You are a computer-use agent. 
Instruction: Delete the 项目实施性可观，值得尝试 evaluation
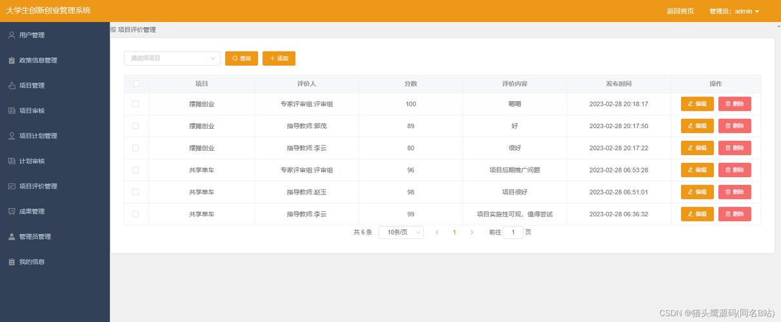(735, 214)
